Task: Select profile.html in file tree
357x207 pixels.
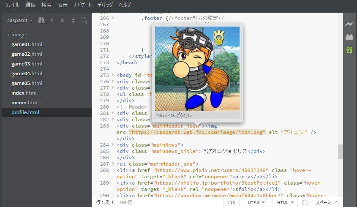Action: click(x=46, y=112)
